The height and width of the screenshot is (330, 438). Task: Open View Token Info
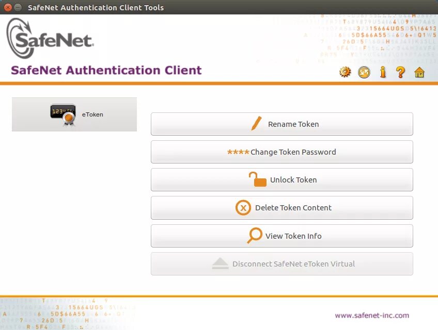coord(282,236)
